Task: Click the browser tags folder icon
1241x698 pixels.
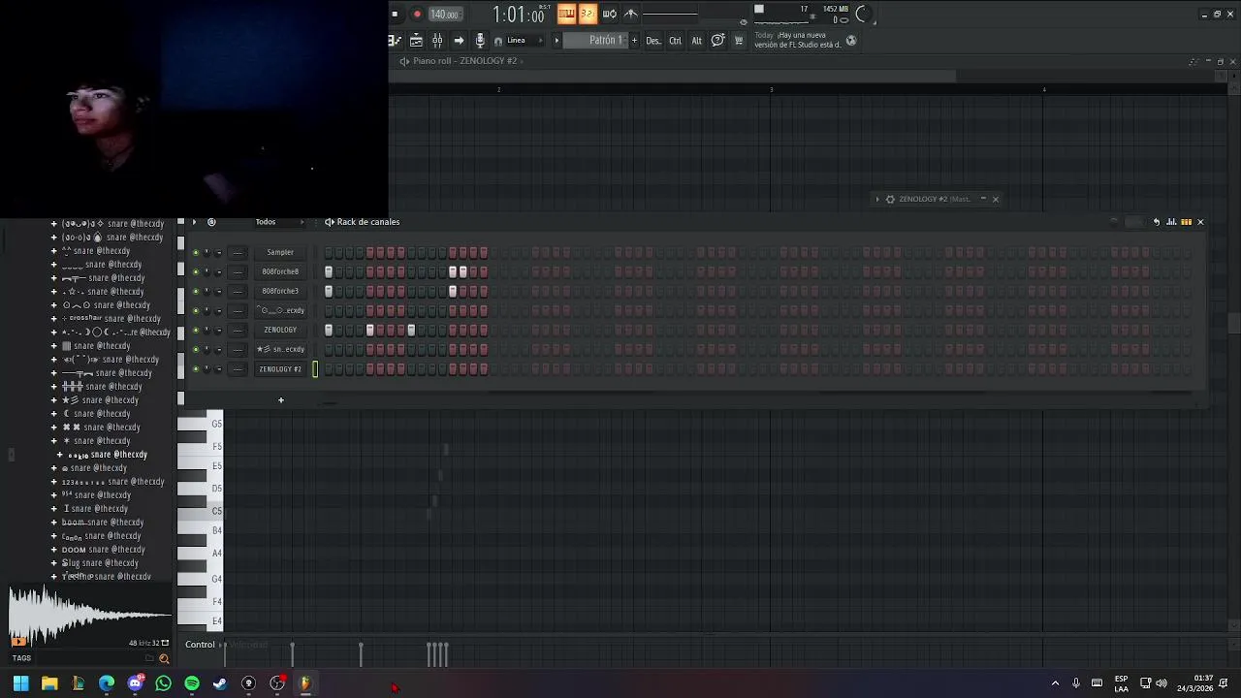Action: click(x=149, y=658)
